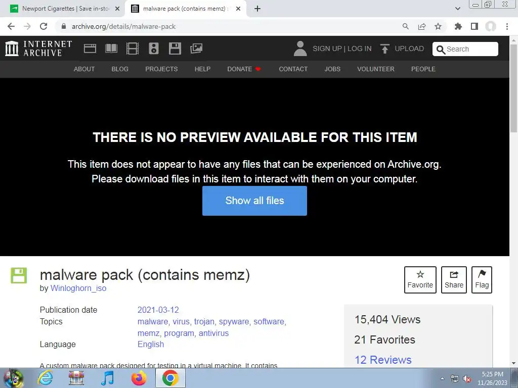Open the Software floppy disk icon

(175, 48)
